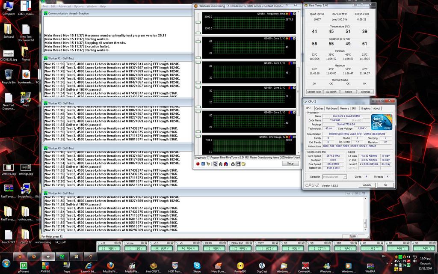
Task: Open HDD Temperature from the quick launch bar
Action: [175, 267]
